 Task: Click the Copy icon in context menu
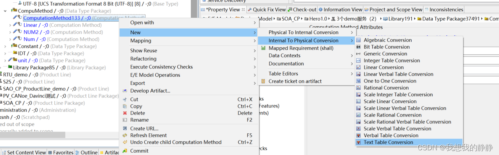125,106
